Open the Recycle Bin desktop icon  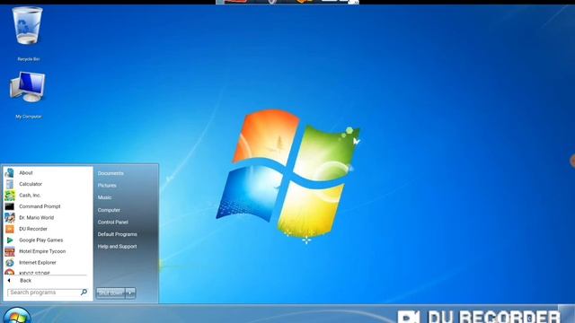point(28,26)
